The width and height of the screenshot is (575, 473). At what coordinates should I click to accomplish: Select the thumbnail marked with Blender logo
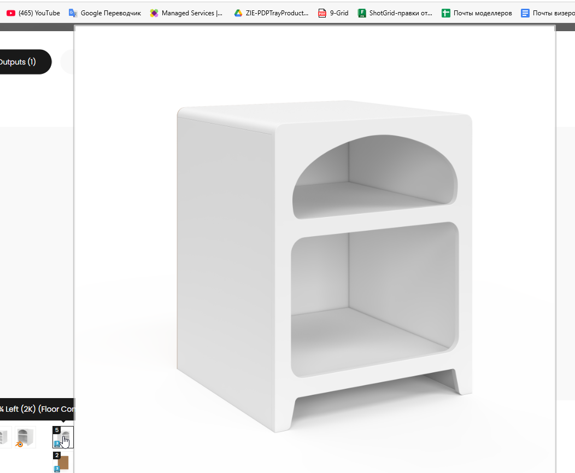coord(25,437)
